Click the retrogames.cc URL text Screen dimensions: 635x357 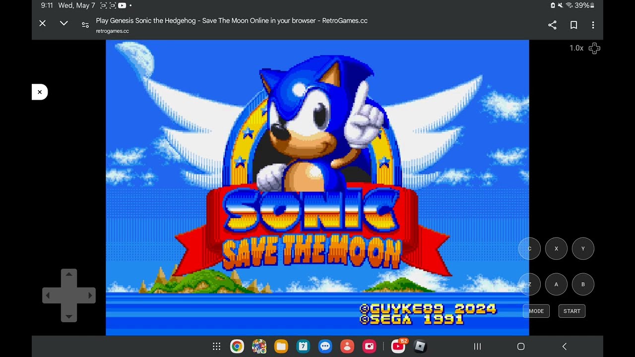113,31
